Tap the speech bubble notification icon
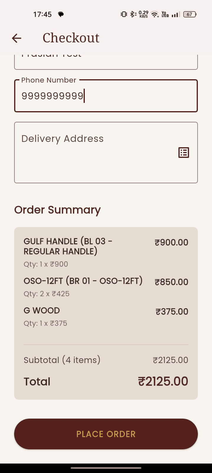 point(61,14)
